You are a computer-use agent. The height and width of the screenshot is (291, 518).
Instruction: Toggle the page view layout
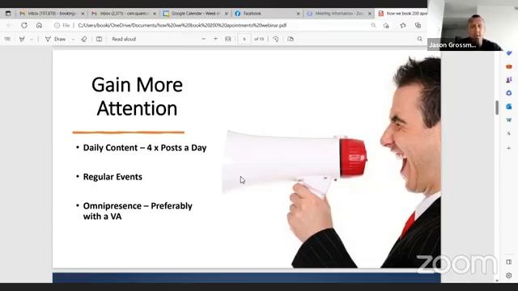(99, 39)
